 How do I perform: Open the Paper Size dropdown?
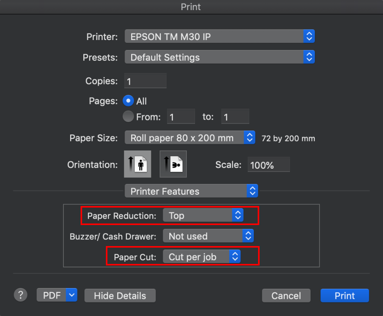click(190, 137)
